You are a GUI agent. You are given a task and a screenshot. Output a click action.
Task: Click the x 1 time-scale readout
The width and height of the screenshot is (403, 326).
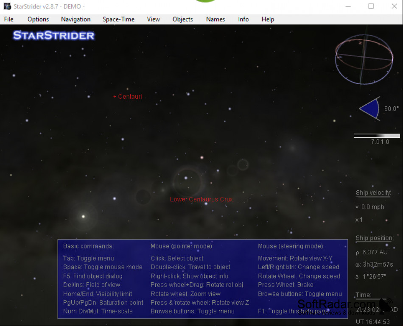pos(359,220)
